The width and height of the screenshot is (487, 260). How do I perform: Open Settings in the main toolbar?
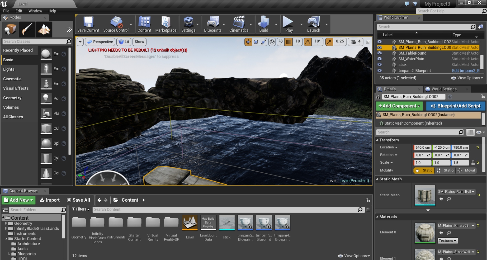188,24
